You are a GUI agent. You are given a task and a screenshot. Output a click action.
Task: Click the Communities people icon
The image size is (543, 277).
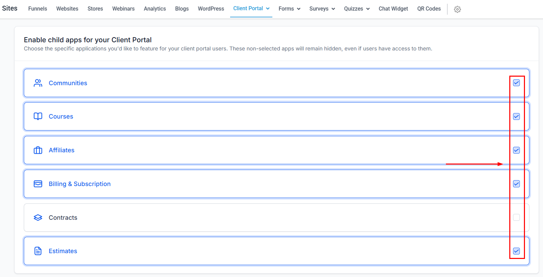38,83
